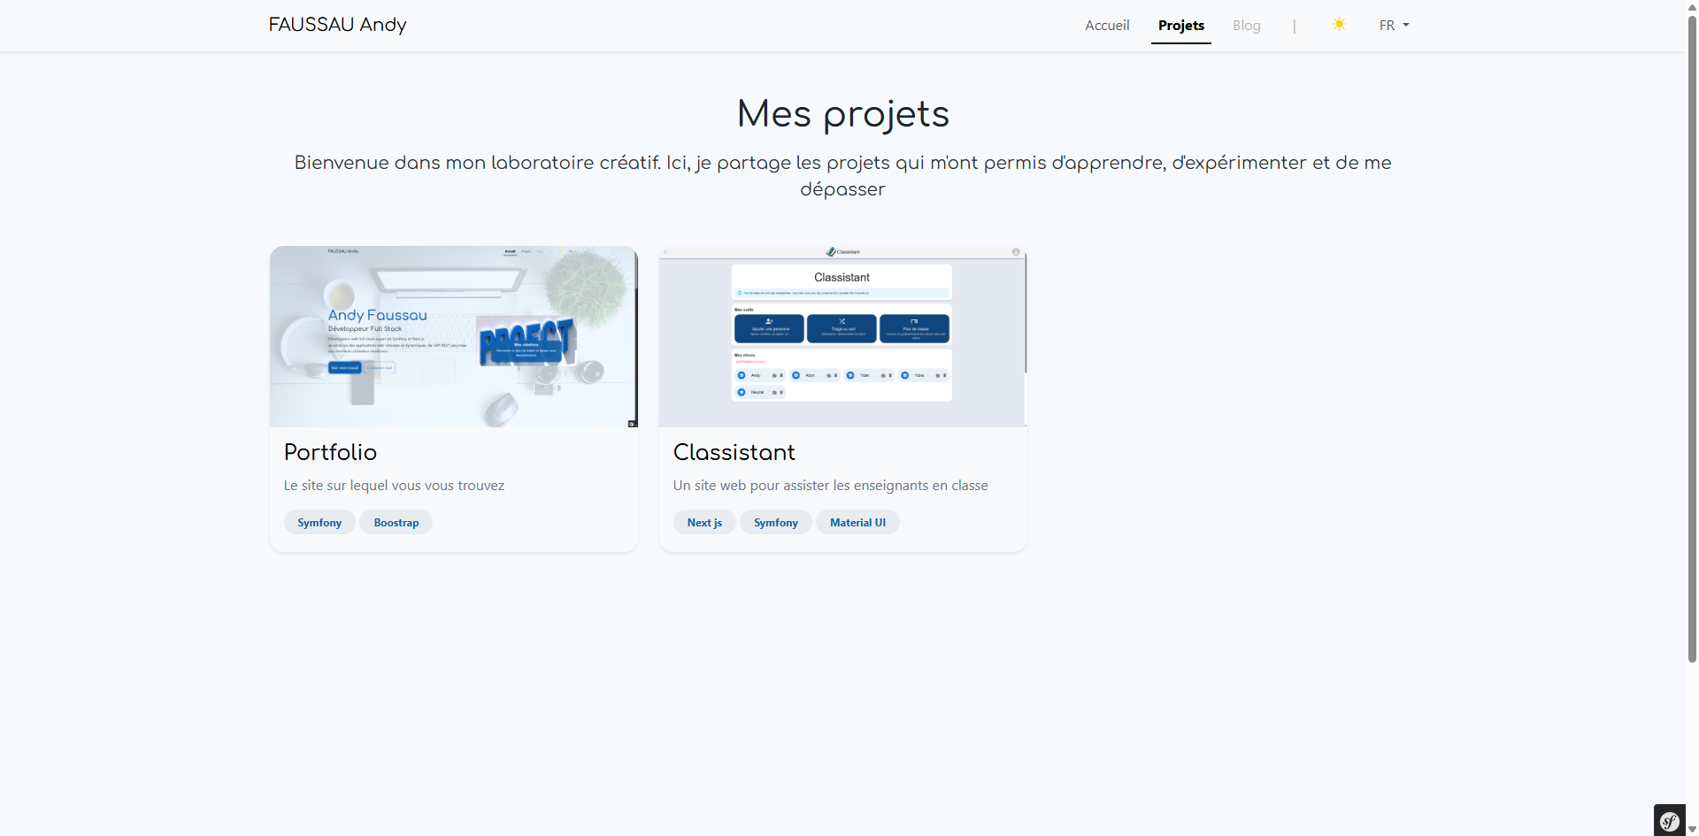Viewport: 1699px width, 836px height.
Task: Select the Symfony tag on Portfolio card
Action: 319,523
